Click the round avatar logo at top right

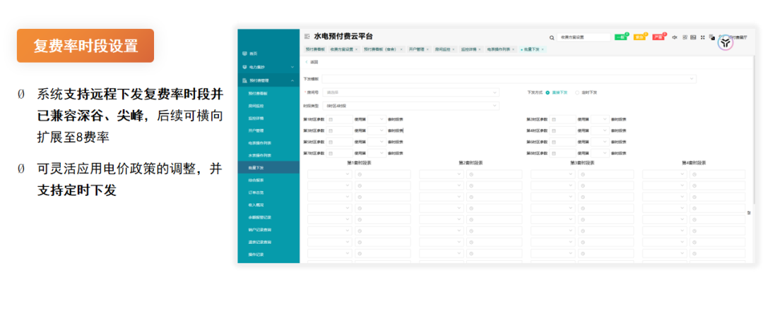726,42
